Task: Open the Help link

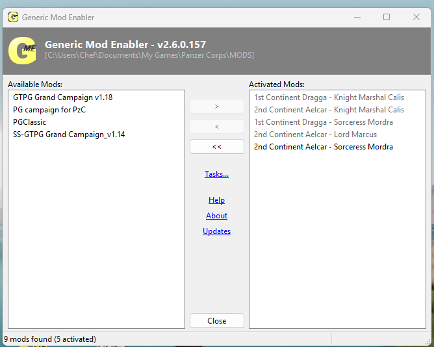Action: click(x=217, y=200)
